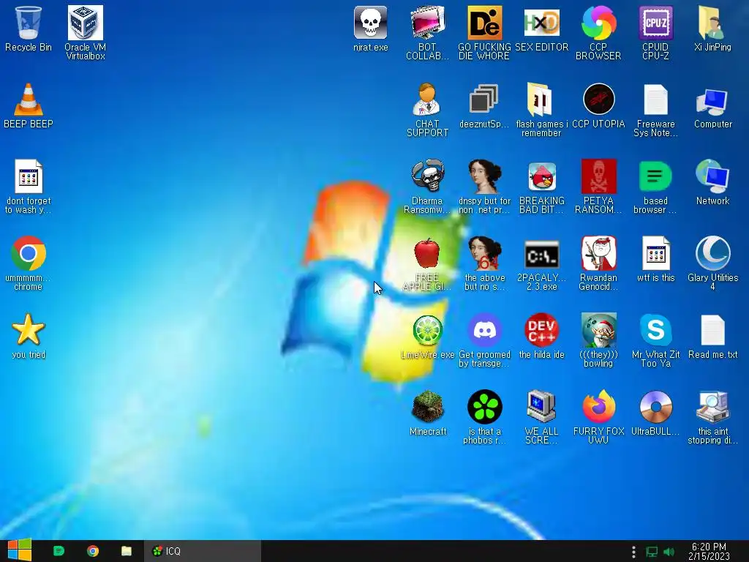Select the CHAT SUPPORT icon
Viewport: 749px width, 562px height.
tap(427, 100)
